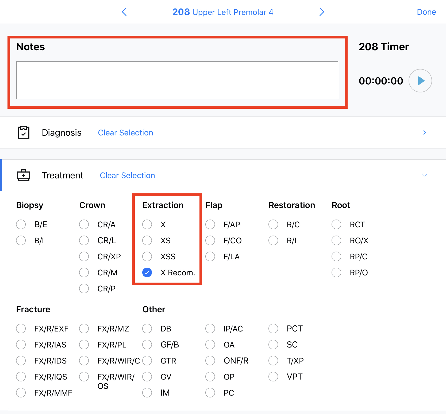Select the RCT root treatment option
Image resolution: width=446 pixels, height=414 pixels.
(336, 224)
